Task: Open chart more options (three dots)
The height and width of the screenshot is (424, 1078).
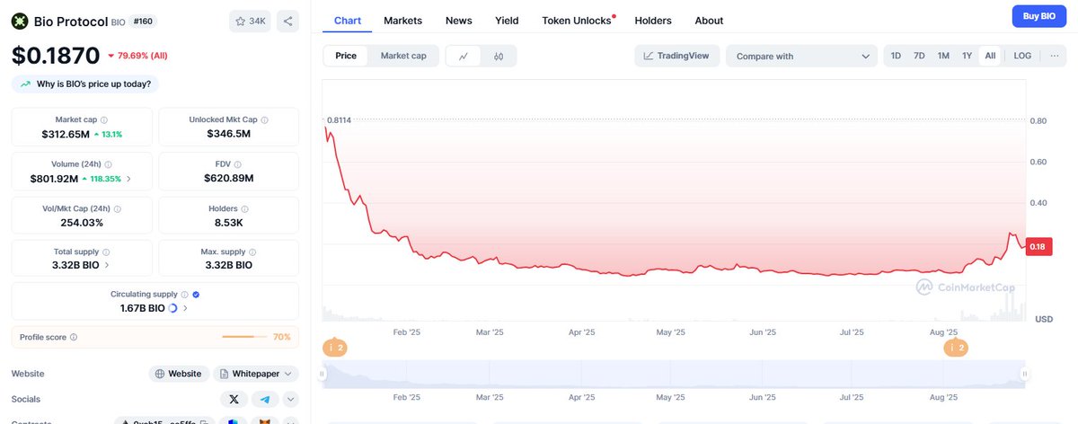Action: tap(1054, 56)
